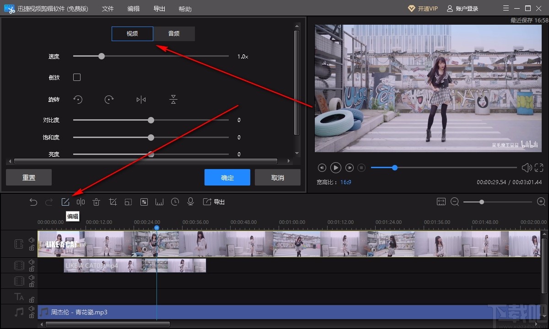This screenshot has height=329, width=549.
Task: Click the blue 确定 confirm button
Action: coord(227,177)
